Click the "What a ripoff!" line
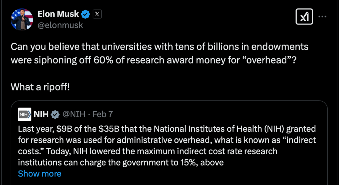Viewport: 339px width, 185px height. 40,87
